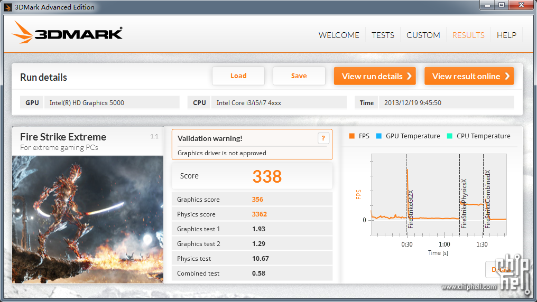Click the Fire Strike Extreme thumbnail image
Screen dimensions: 537x302
point(88,220)
